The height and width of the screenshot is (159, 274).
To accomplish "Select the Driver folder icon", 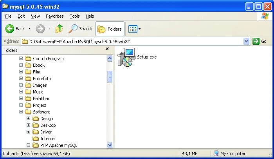I will [x=36, y=132].
